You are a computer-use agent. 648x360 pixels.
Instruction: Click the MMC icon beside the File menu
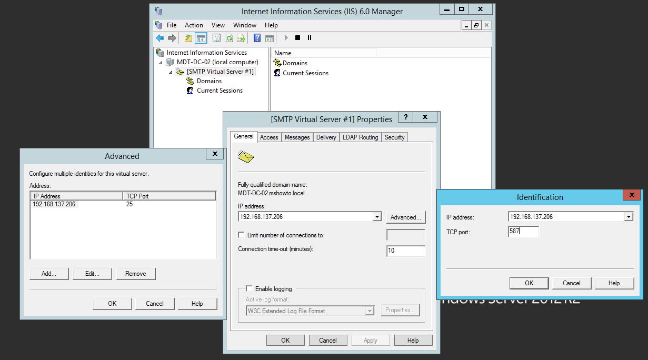[158, 25]
